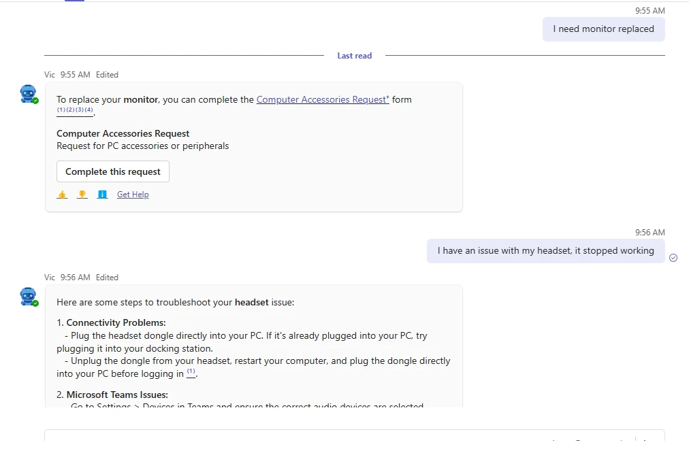Click the bold word 'monitor' in Vic's reply
The image size is (689, 451).
pos(141,100)
